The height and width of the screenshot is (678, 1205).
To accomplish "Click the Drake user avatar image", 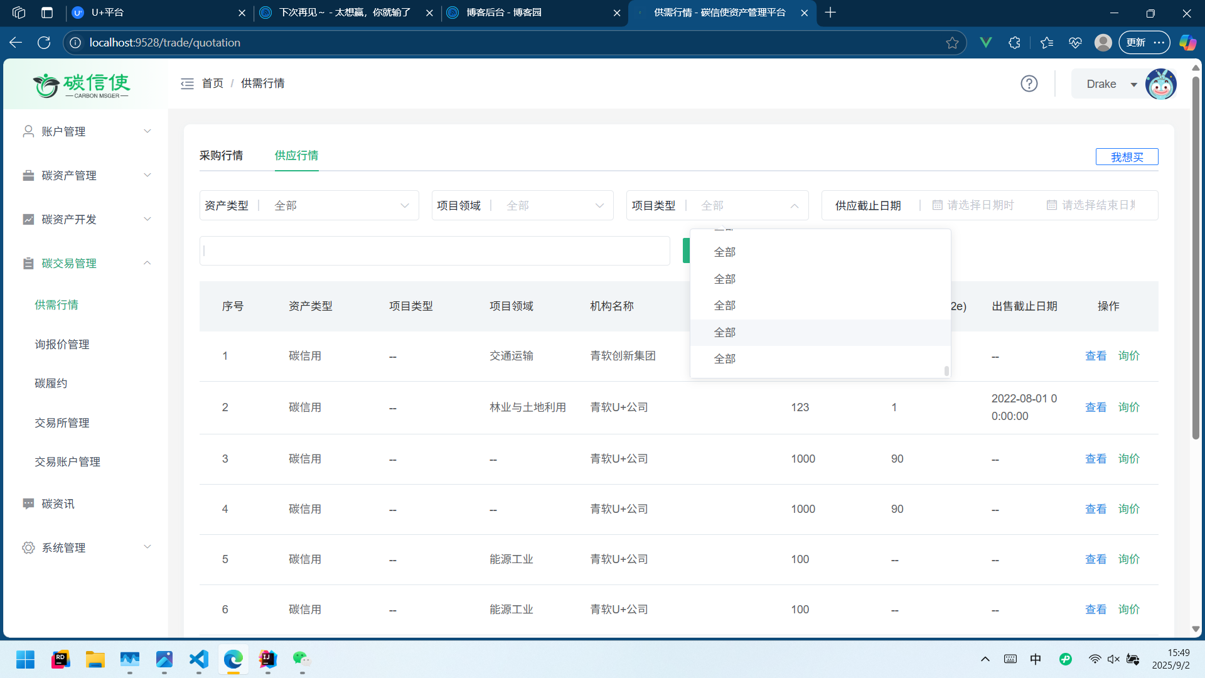I will coord(1160,84).
